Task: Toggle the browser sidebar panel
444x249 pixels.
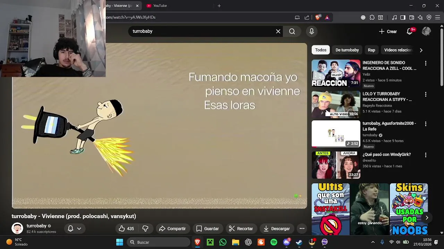Action: [x=403, y=18]
